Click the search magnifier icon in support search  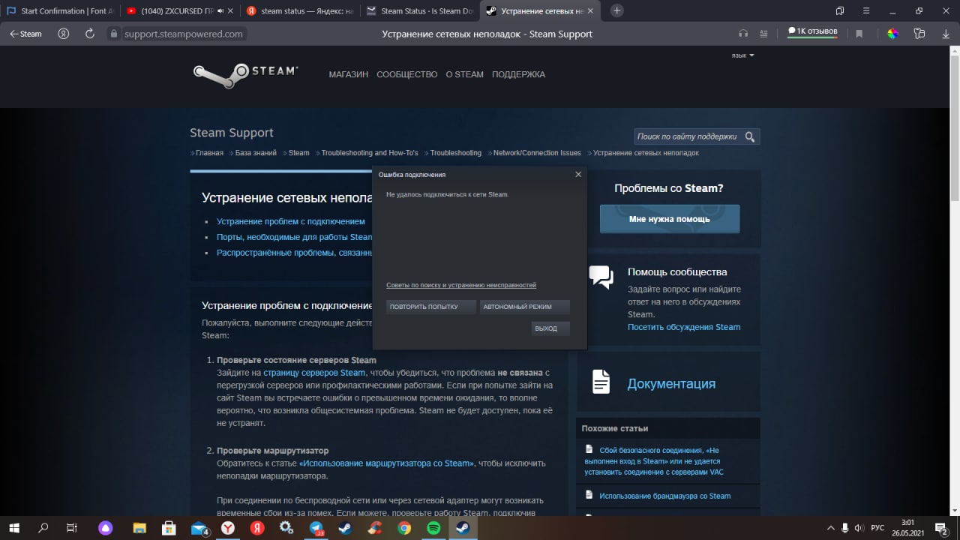click(750, 136)
